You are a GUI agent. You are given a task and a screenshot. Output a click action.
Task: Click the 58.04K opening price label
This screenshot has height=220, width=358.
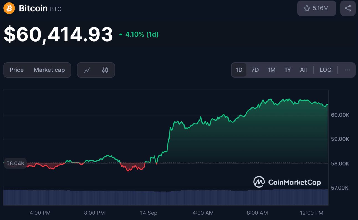pyautogui.click(x=15, y=163)
